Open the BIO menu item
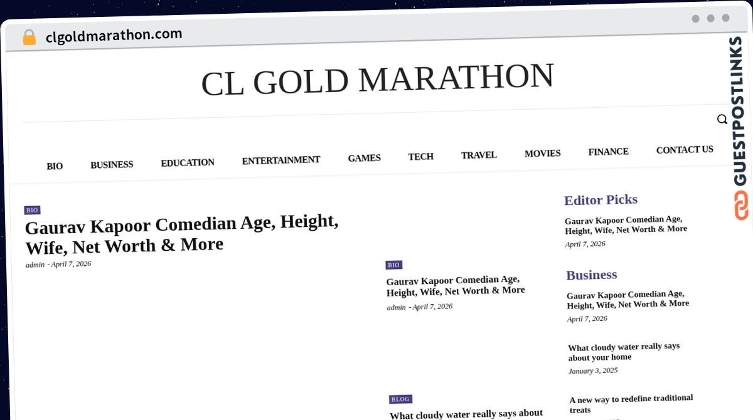 tap(55, 166)
